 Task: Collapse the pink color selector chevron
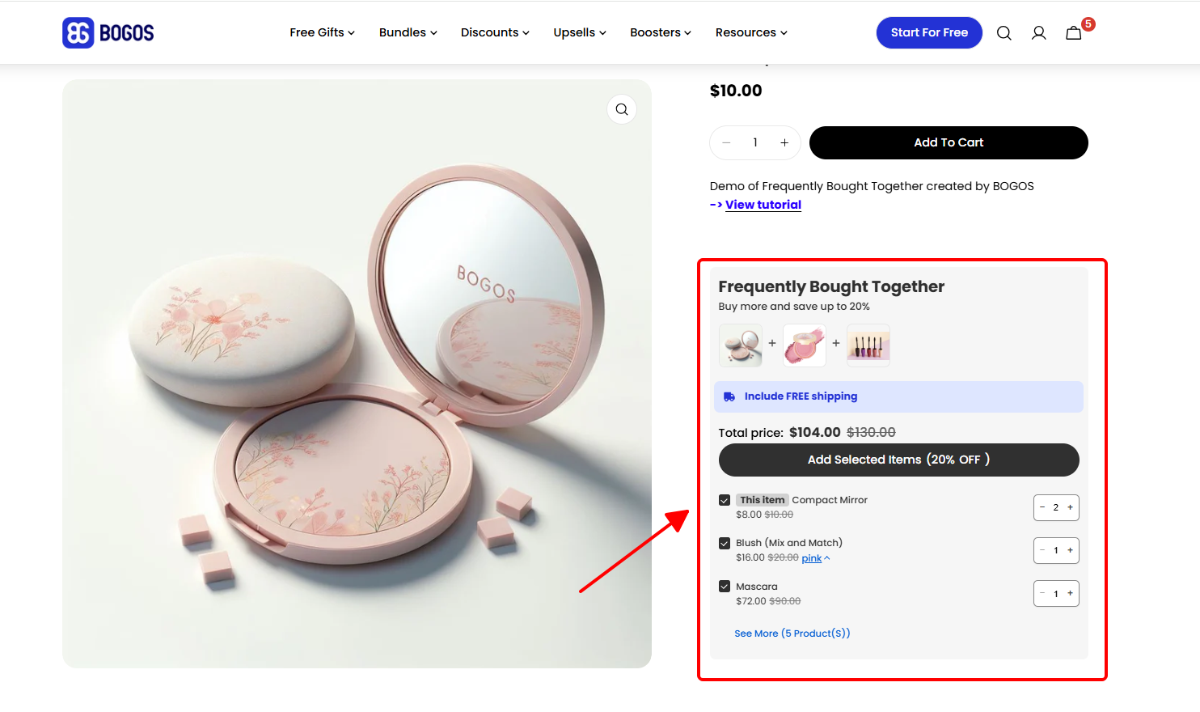point(828,557)
